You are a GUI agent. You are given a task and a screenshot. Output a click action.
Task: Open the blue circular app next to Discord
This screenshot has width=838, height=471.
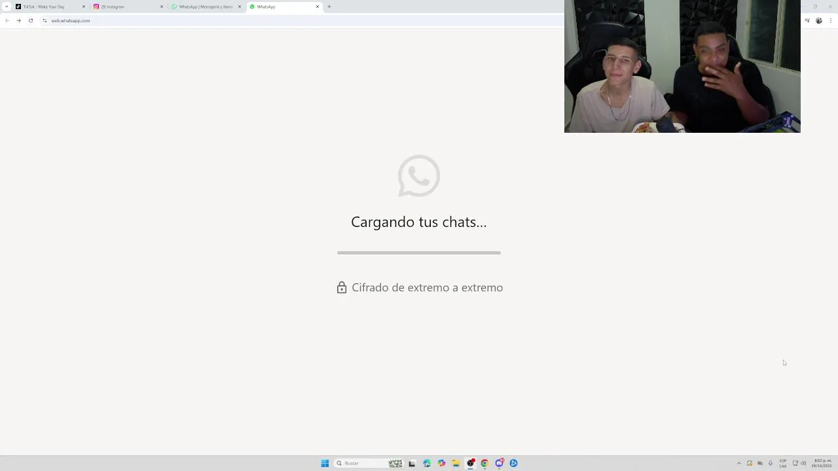[514, 463]
